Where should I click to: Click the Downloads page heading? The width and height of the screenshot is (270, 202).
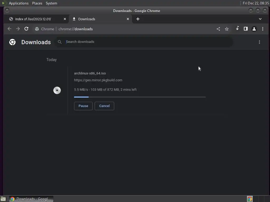click(36, 42)
